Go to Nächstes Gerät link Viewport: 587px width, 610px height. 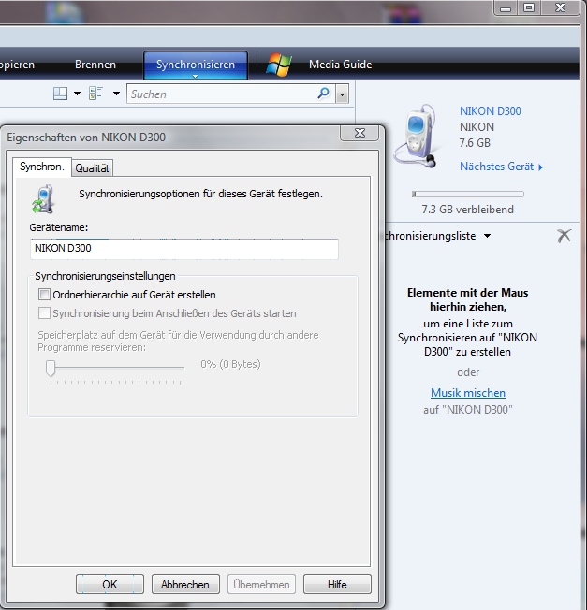coord(501,167)
